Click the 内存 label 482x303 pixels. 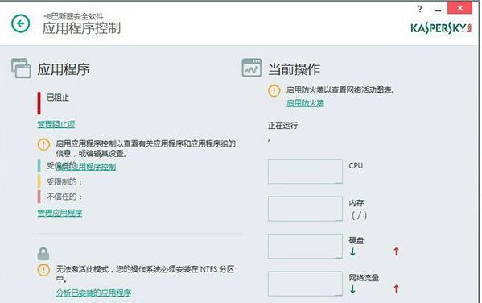[x=356, y=203]
